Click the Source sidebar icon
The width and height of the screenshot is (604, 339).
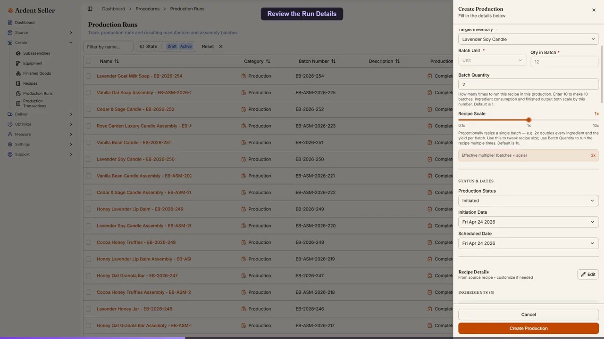click(10, 32)
